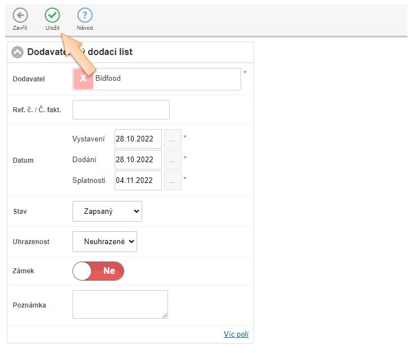The image size is (412, 353).
Task: Click the Dodání date field
Action: (138, 160)
